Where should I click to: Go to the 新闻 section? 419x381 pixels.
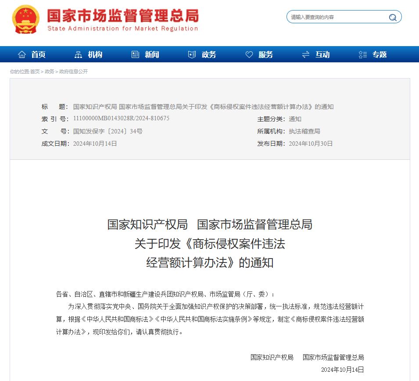[152, 54]
